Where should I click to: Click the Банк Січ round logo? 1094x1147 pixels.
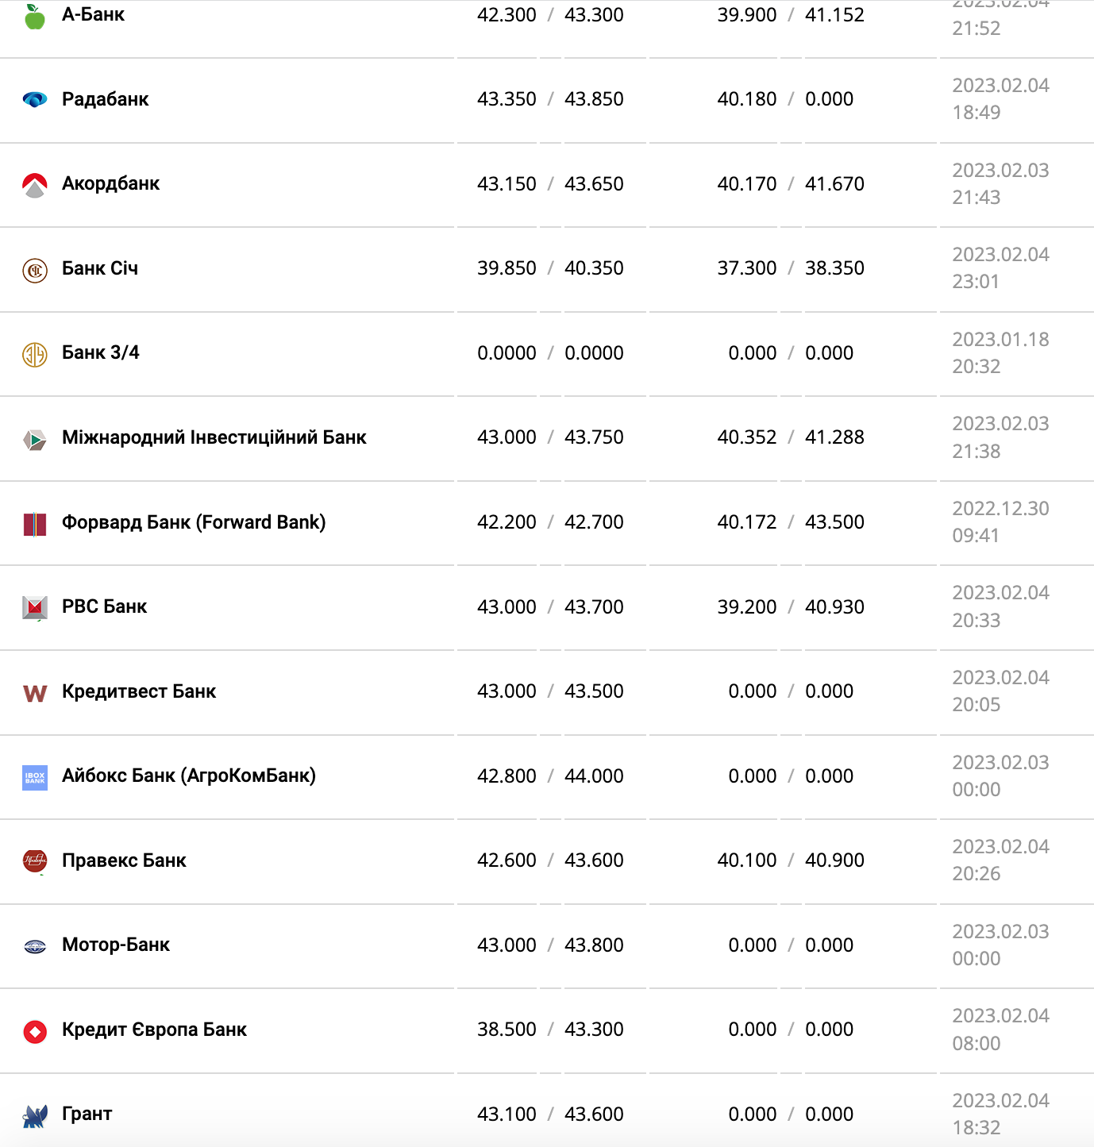pos(35,270)
